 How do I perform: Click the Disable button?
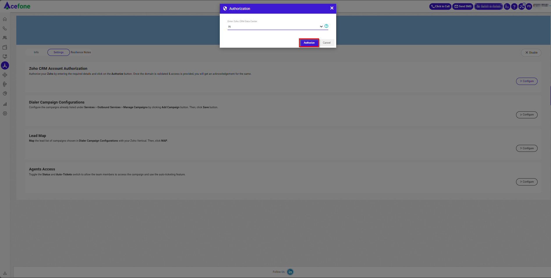pyautogui.click(x=531, y=53)
